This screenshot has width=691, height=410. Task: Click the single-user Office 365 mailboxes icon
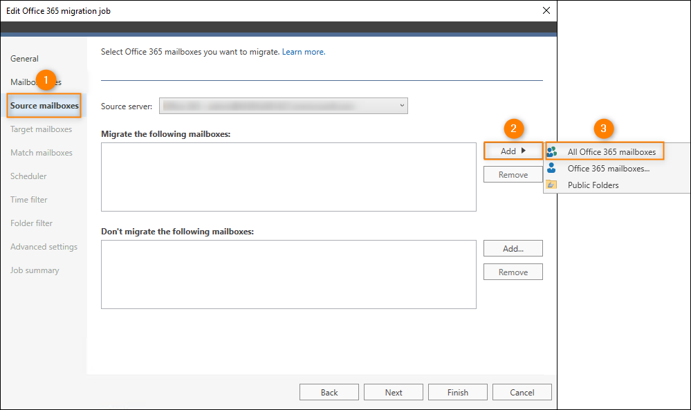click(551, 168)
